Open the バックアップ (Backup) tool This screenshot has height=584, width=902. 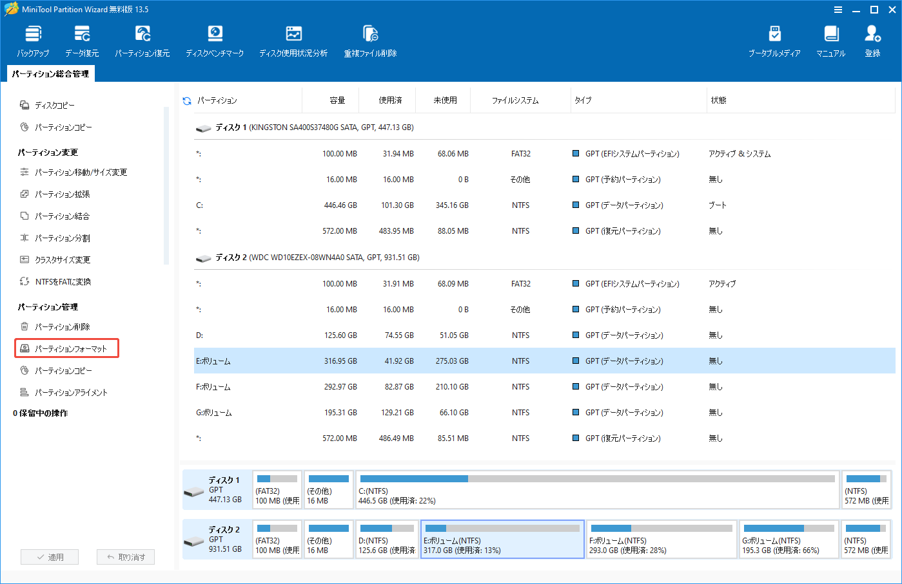pyautogui.click(x=32, y=39)
